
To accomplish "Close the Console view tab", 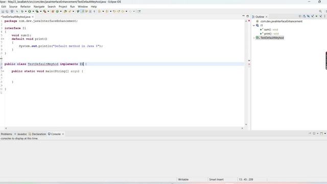I will point(63,134).
